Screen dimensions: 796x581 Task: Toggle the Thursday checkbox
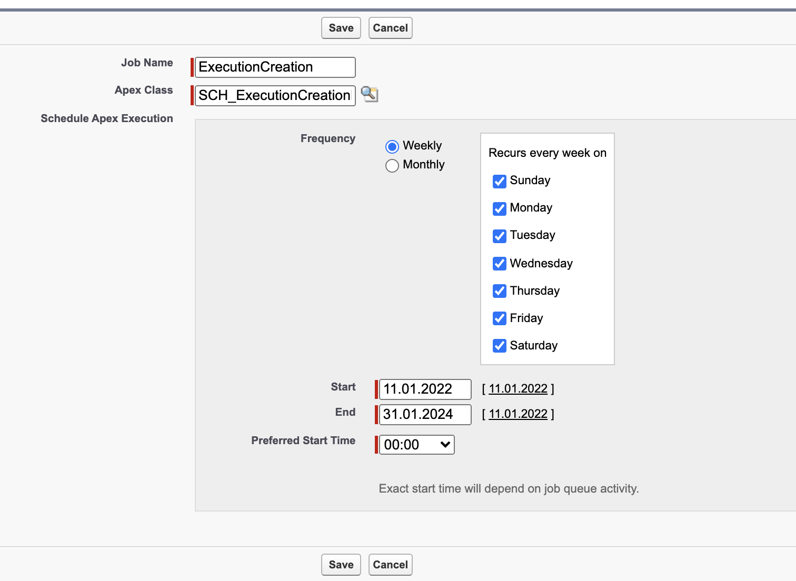coord(499,290)
